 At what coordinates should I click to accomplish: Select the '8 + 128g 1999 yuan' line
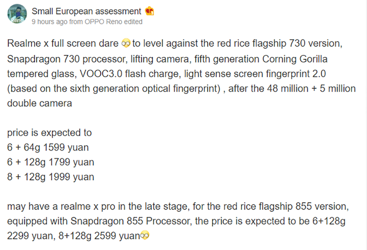click(x=50, y=177)
